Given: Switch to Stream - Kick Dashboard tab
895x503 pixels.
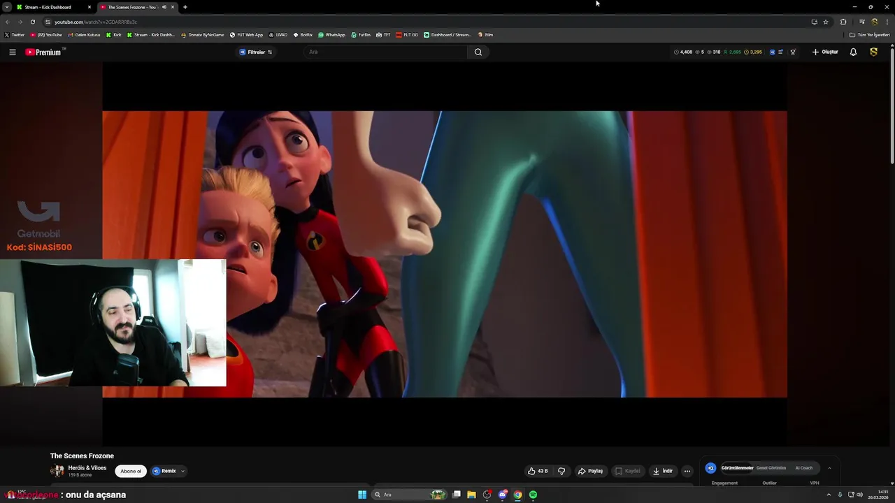Looking at the screenshot, I should 53,7.
